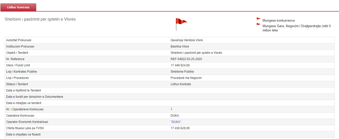Select the value Shërbime Publike

pyautogui.click(x=182, y=72)
